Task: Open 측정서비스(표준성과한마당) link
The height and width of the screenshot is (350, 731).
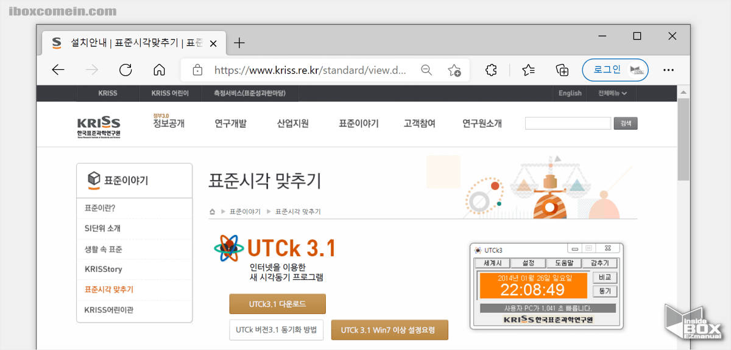Action: click(249, 93)
